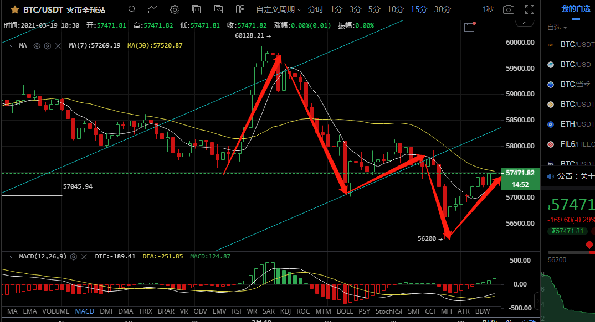Open the multi-panel layout icon

240,9
